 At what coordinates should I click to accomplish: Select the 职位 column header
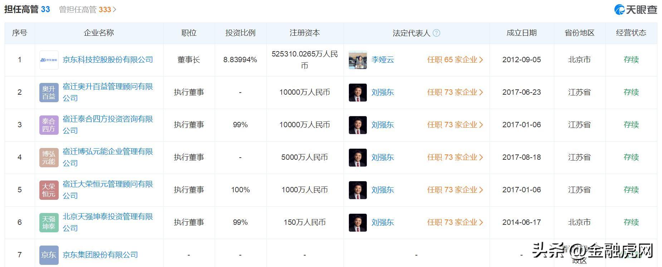tap(189, 33)
